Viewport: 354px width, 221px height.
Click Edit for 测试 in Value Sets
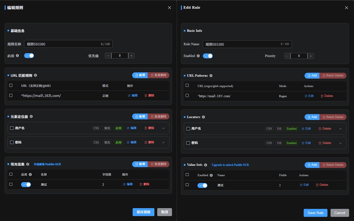coord(304,185)
